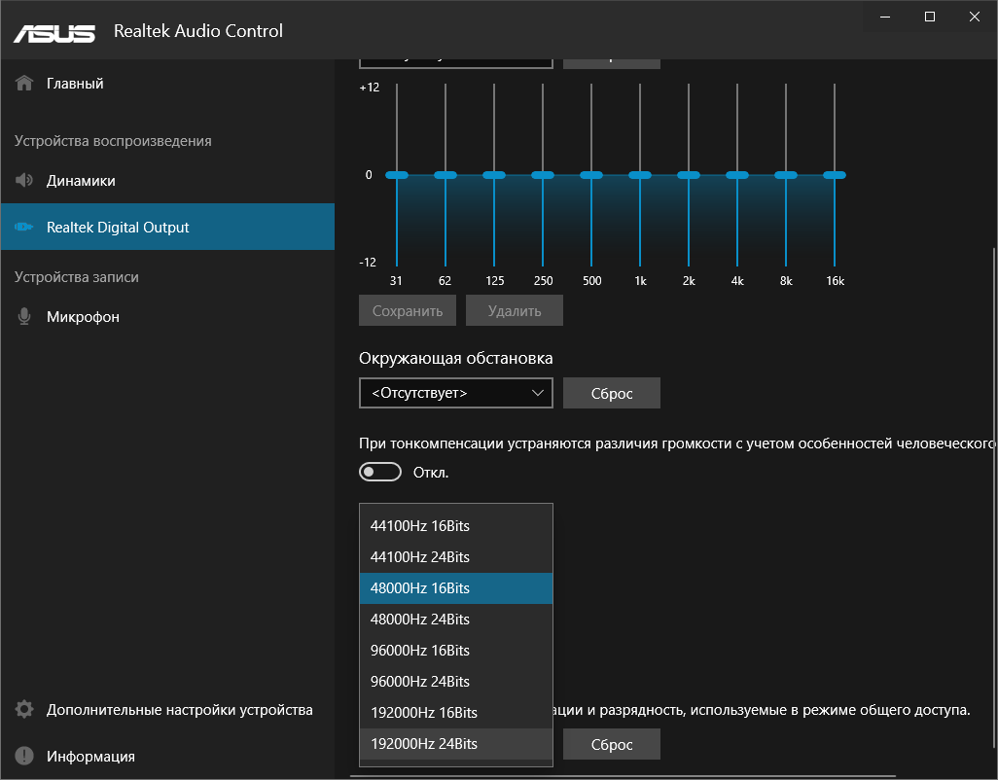
Task: Click the 1k equalizer band slider handle
Action: coord(640,175)
